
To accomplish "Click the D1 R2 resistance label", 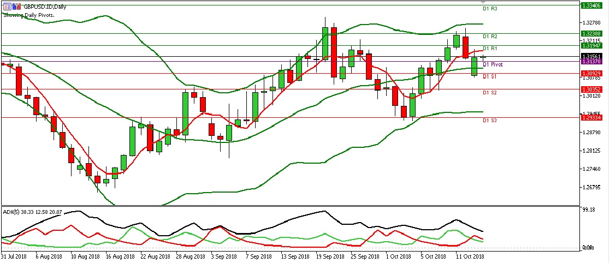I will [489, 37].
